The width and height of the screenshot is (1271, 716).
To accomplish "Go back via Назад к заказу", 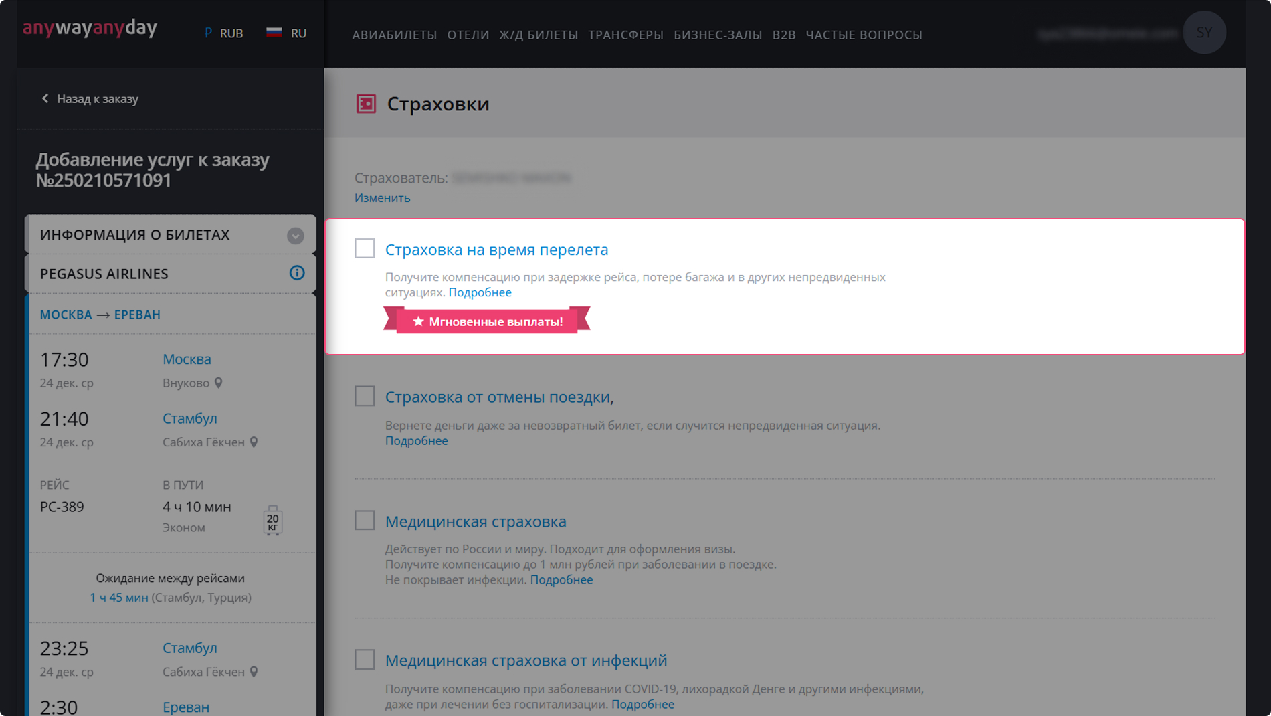I will (x=90, y=99).
